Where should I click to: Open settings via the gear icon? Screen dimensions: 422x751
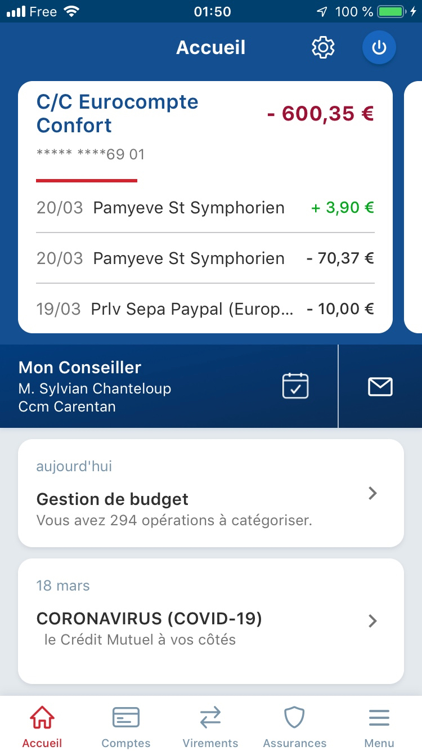[x=323, y=48]
